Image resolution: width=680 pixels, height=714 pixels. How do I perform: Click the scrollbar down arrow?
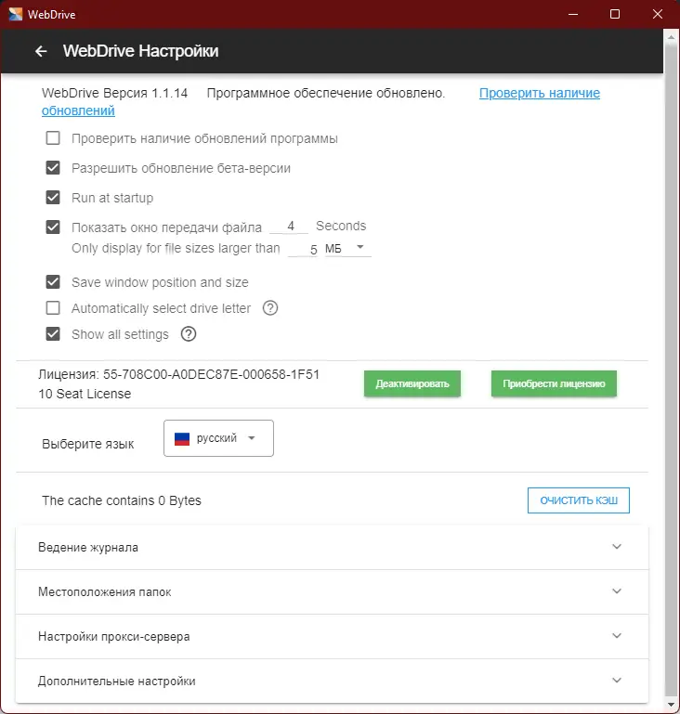671,705
